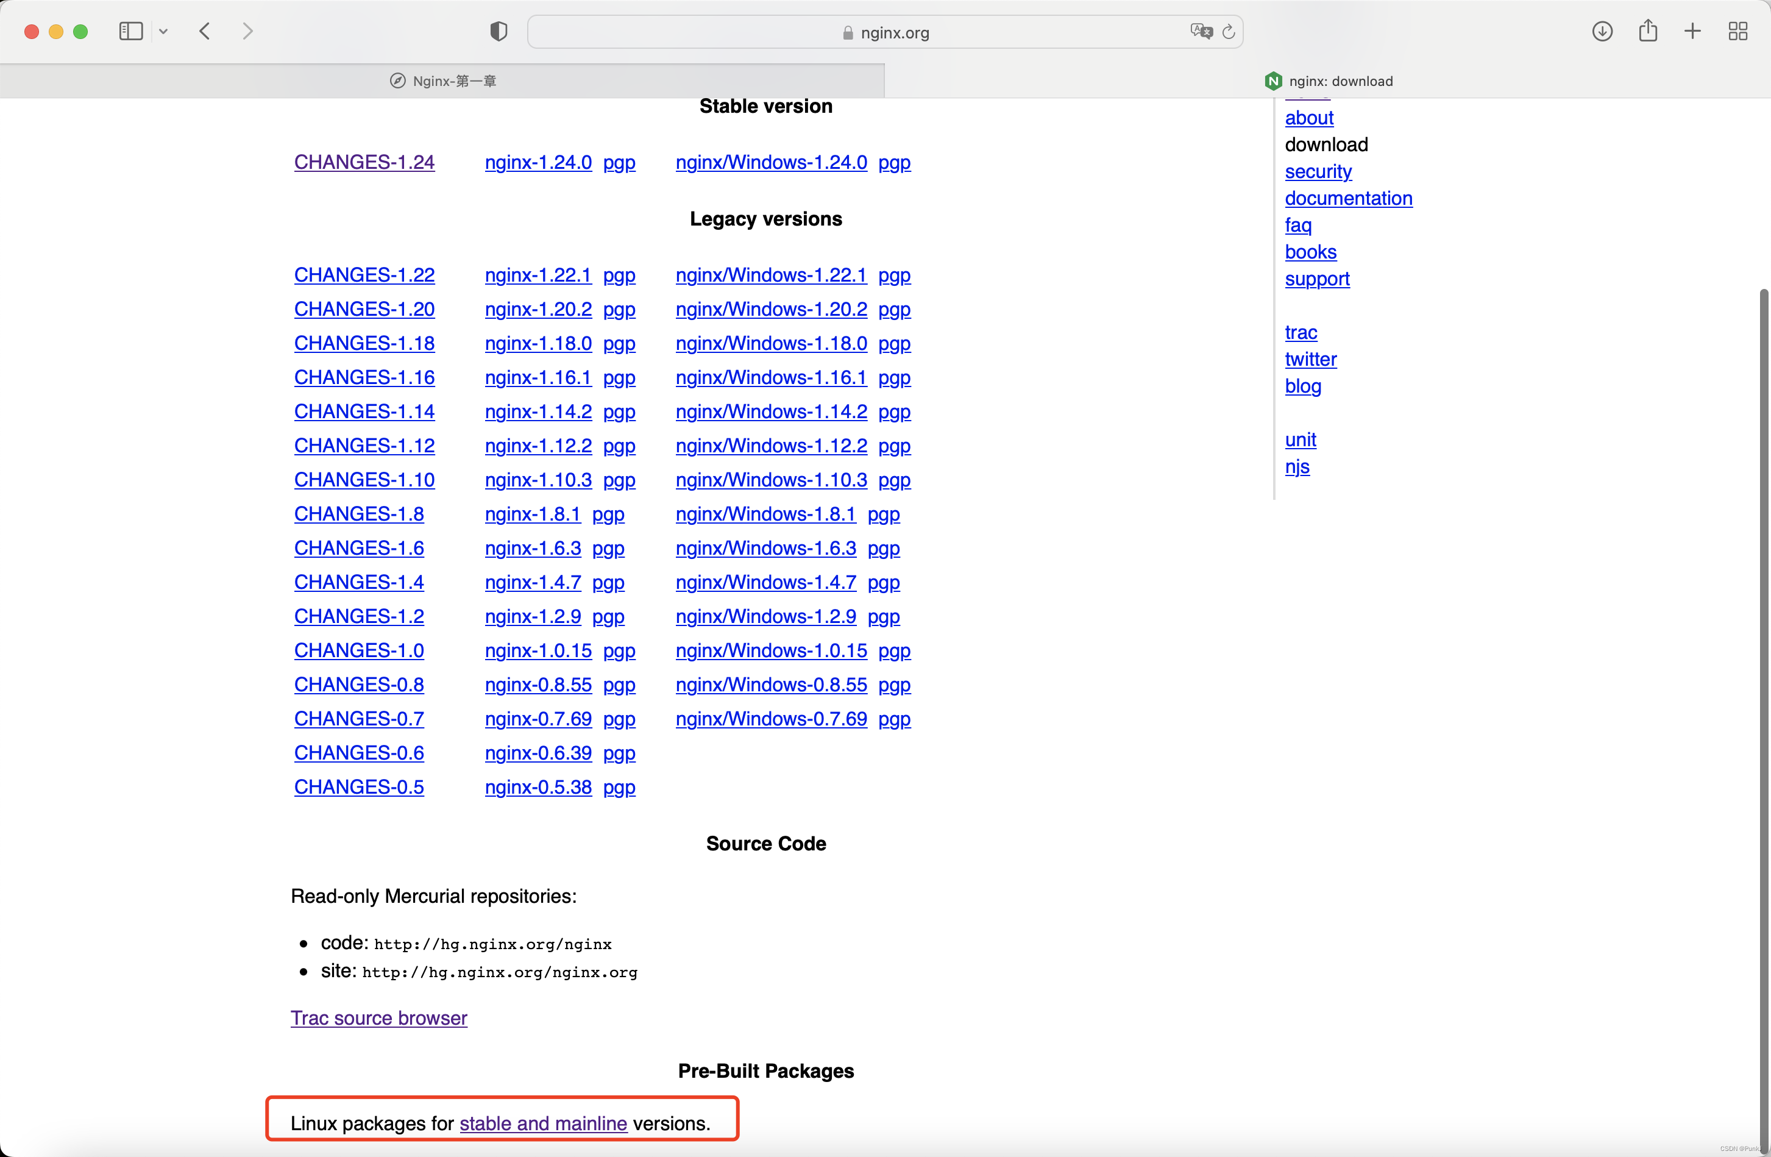Screen dimensions: 1771x1157
Task: Toggle the Safari sidebar button
Action: [131, 31]
